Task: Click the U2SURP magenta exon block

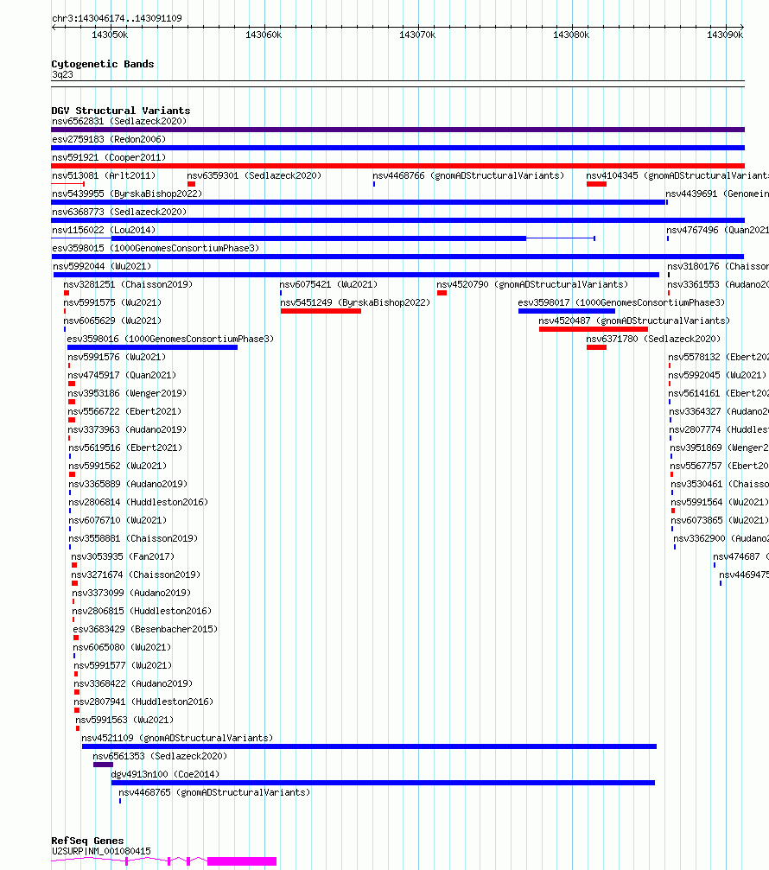Action: pos(242,861)
